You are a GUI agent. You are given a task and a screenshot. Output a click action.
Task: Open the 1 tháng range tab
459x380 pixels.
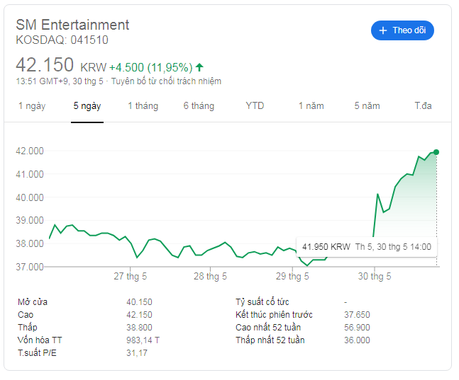[143, 105]
